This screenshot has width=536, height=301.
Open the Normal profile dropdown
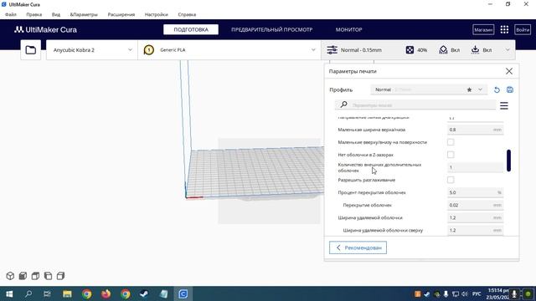click(x=429, y=89)
